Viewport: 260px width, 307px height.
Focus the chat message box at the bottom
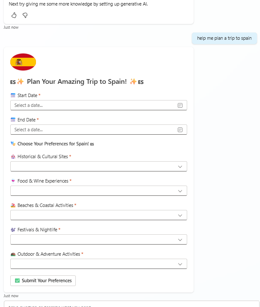[x=129, y=304]
